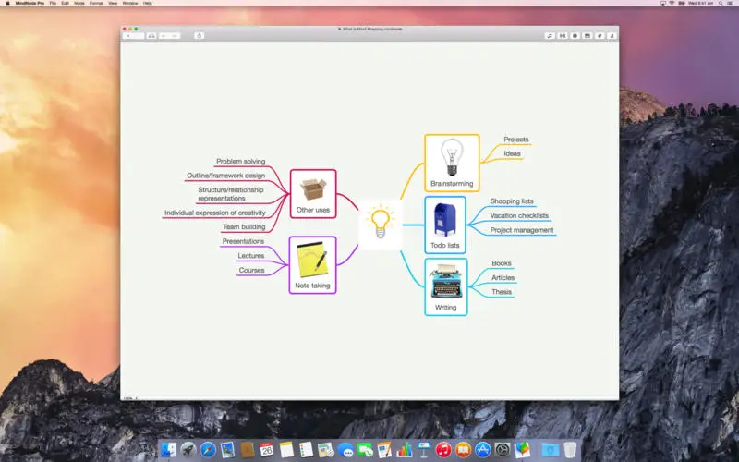The height and width of the screenshot is (462, 739).
Task: Select the "Problem solving" child node
Action: 241,161
